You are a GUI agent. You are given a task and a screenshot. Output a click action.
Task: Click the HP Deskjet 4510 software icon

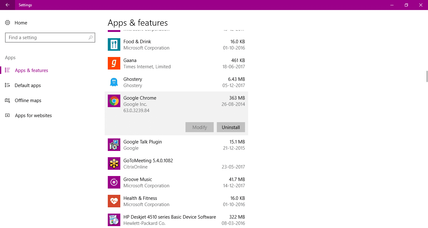click(x=114, y=220)
